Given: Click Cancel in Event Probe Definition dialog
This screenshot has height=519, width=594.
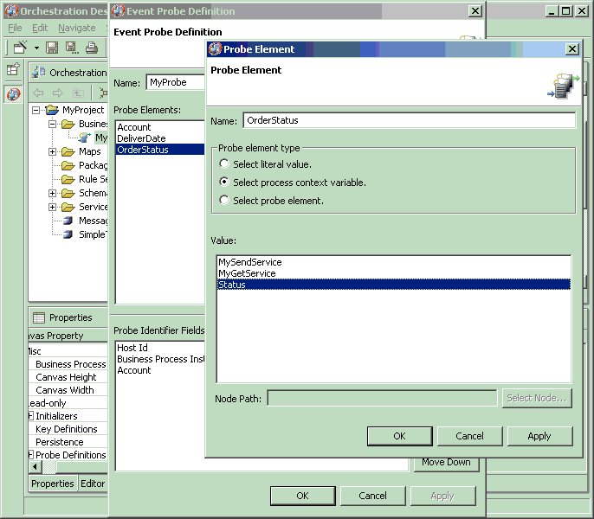Looking at the screenshot, I should (x=372, y=496).
